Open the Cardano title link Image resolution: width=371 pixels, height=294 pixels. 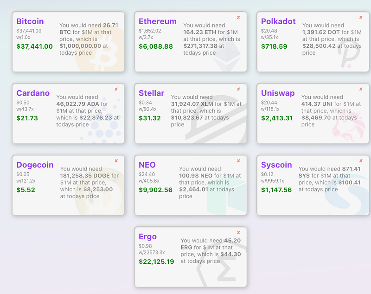[33, 93]
